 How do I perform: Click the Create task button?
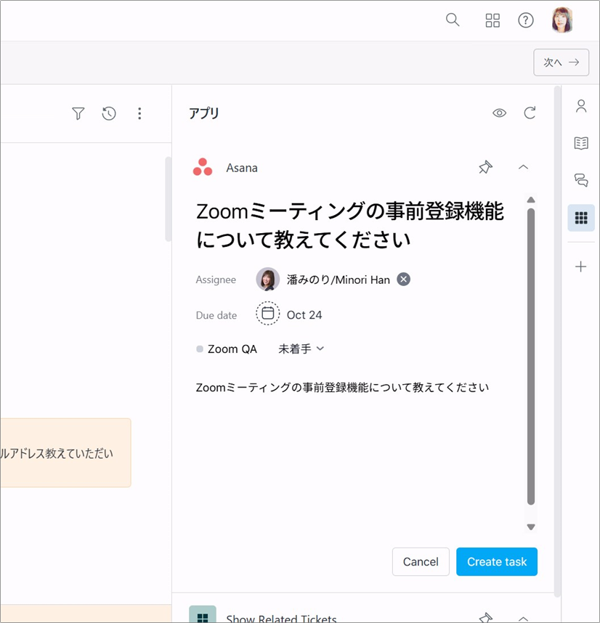pos(497,561)
